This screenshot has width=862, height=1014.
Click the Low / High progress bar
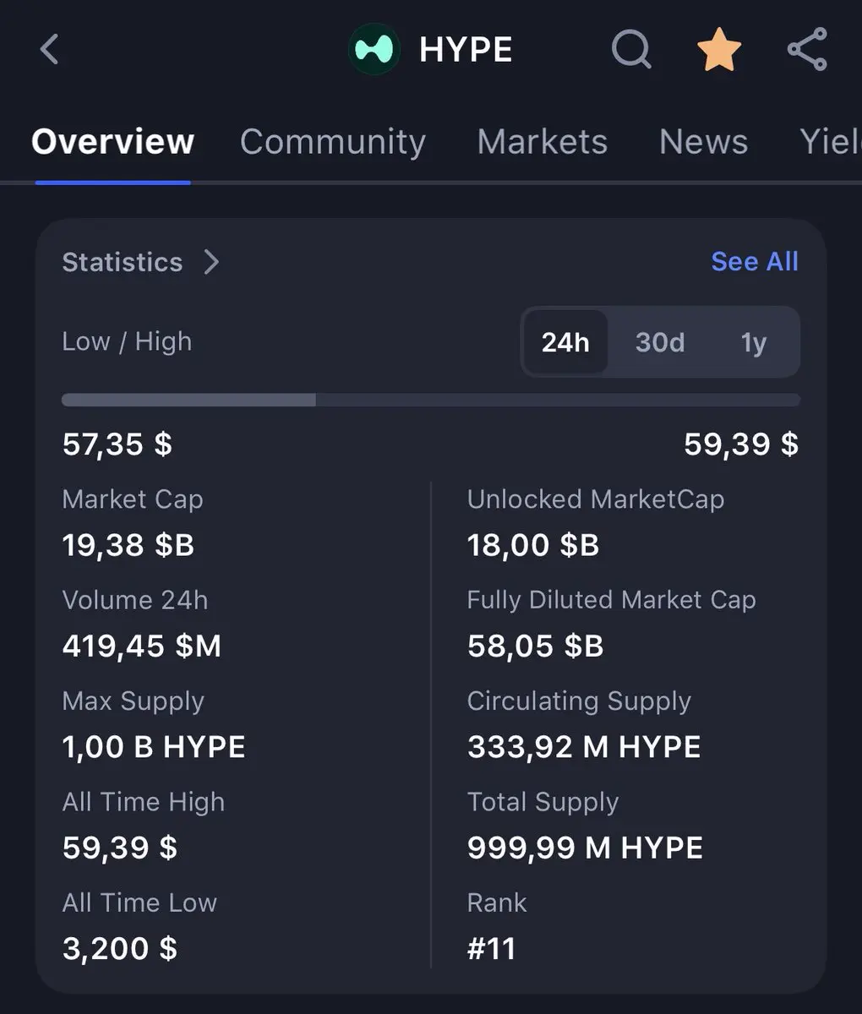coord(431,400)
